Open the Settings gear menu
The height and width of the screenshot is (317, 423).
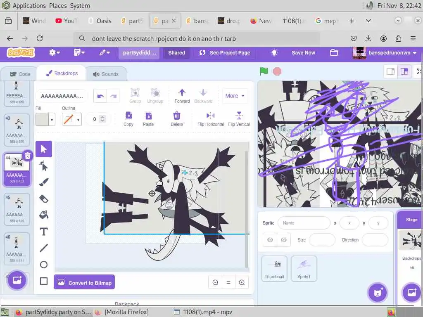(x=54, y=52)
